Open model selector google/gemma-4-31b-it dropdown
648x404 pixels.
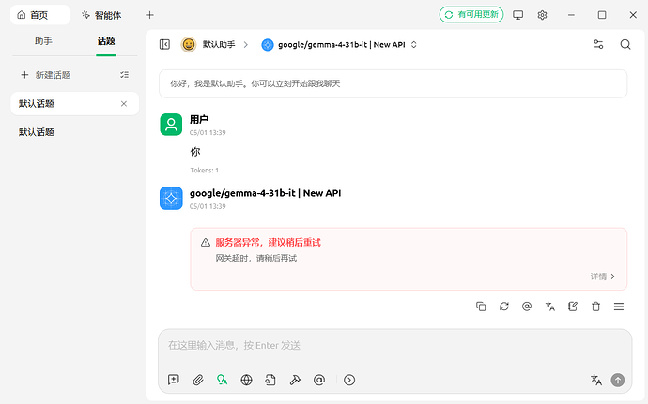pyautogui.click(x=339, y=44)
